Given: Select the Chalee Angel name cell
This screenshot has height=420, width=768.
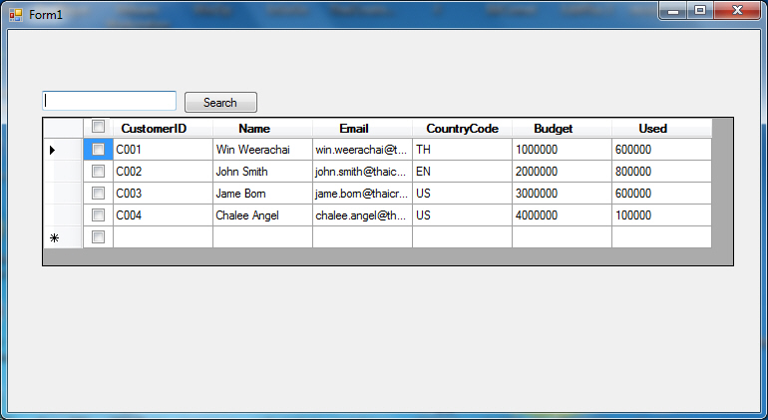Looking at the screenshot, I should [x=262, y=215].
